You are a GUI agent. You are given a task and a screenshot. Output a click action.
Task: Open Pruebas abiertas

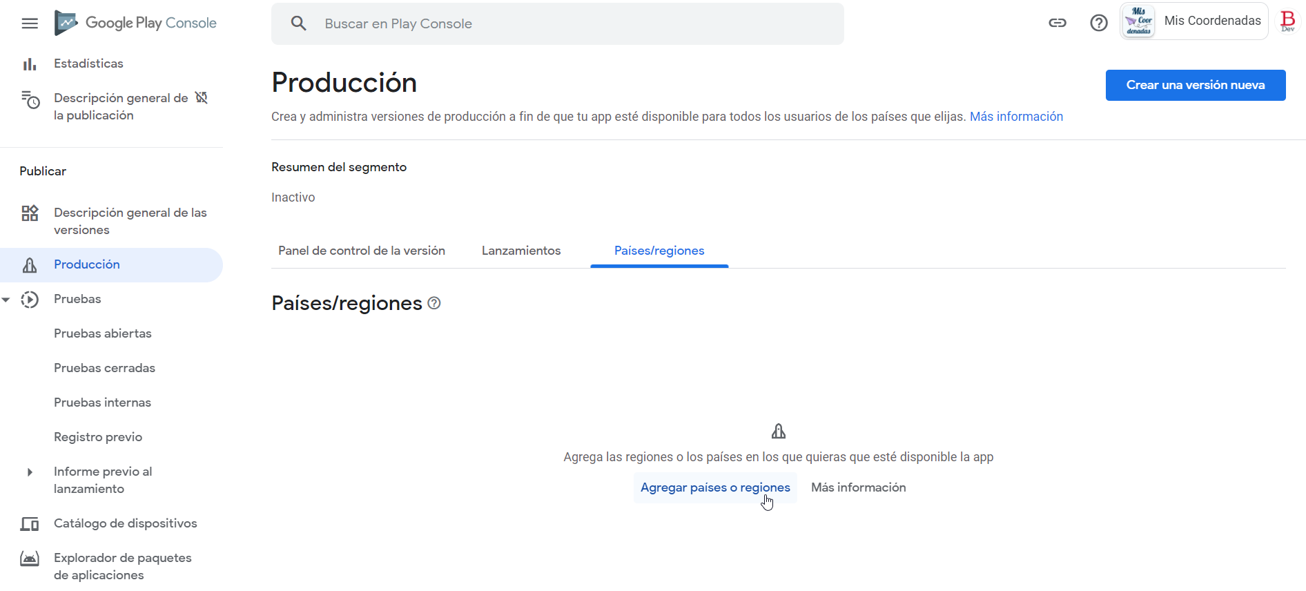click(103, 333)
